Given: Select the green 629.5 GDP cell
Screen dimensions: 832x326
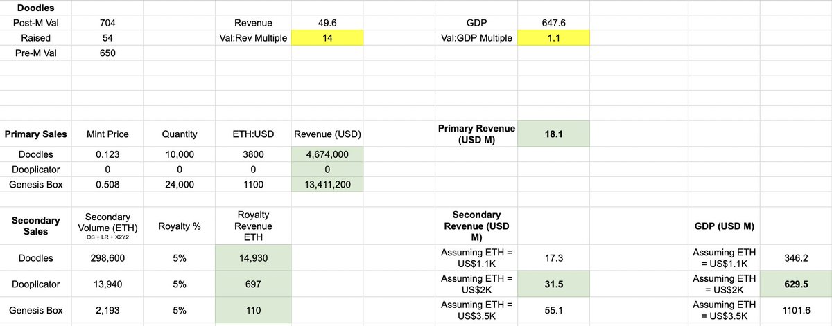Looking at the screenshot, I should click(x=796, y=284).
